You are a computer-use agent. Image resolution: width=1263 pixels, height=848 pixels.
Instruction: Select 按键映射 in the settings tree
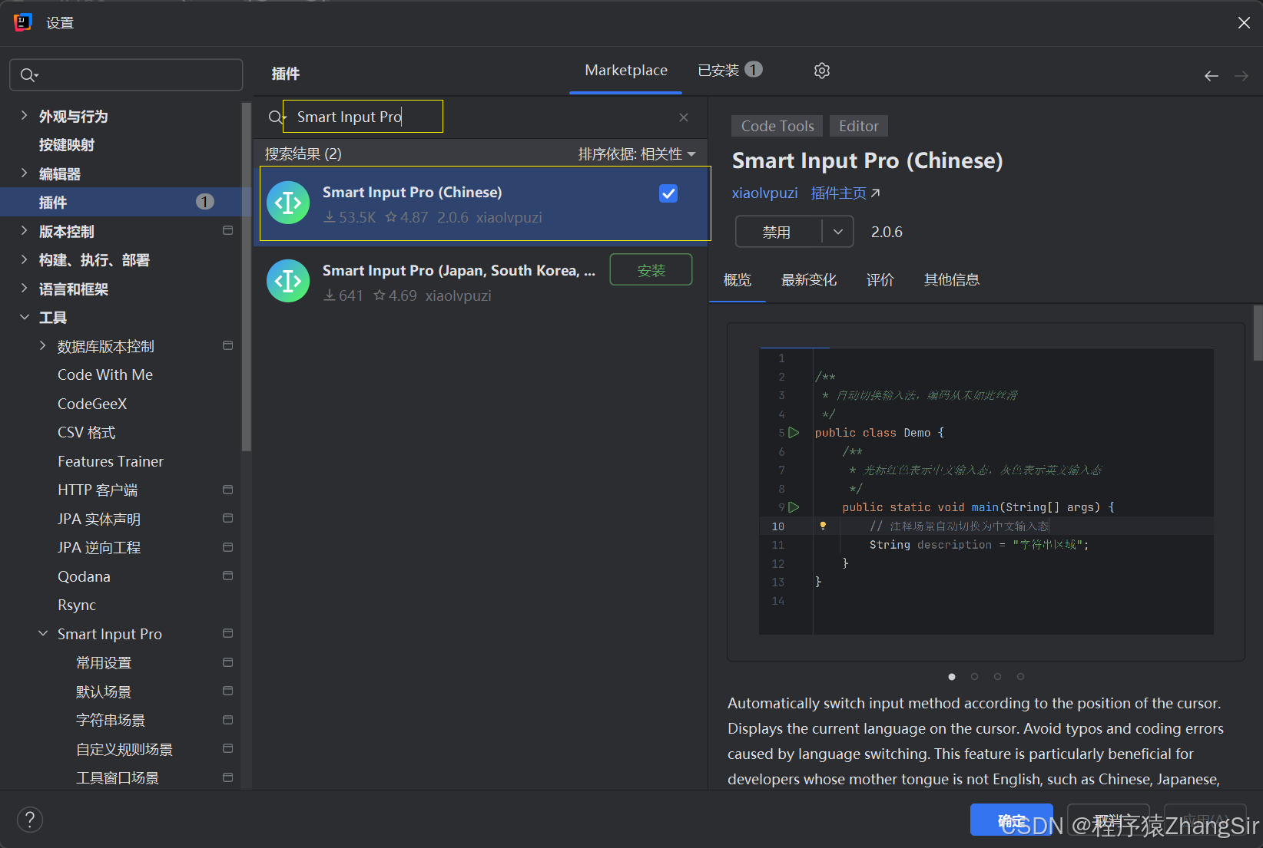67,145
